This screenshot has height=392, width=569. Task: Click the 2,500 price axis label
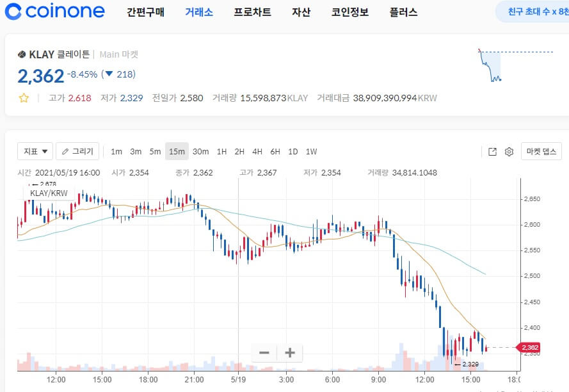(532, 275)
